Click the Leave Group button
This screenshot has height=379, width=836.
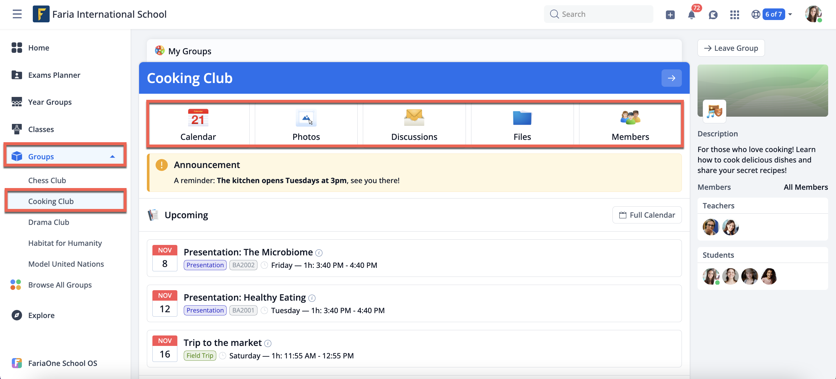(x=731, y=48)
